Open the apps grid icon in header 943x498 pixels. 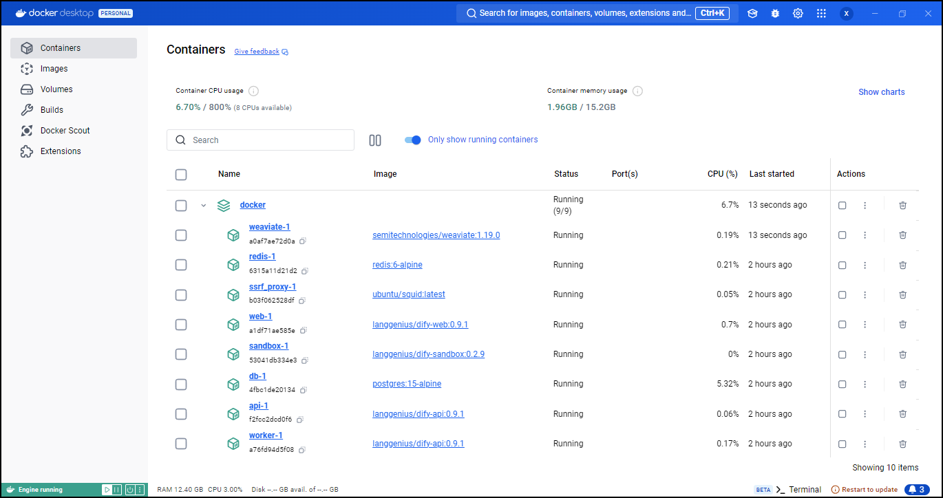coord(821,13)
